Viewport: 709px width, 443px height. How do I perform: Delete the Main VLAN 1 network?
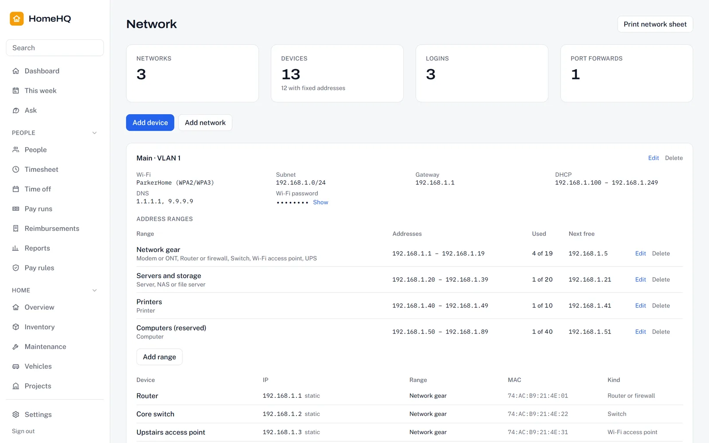(674, 158)
